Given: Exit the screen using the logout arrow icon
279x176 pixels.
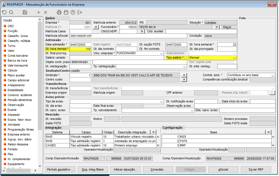Looking at the screenshot, I should click(x=80, y=12).
